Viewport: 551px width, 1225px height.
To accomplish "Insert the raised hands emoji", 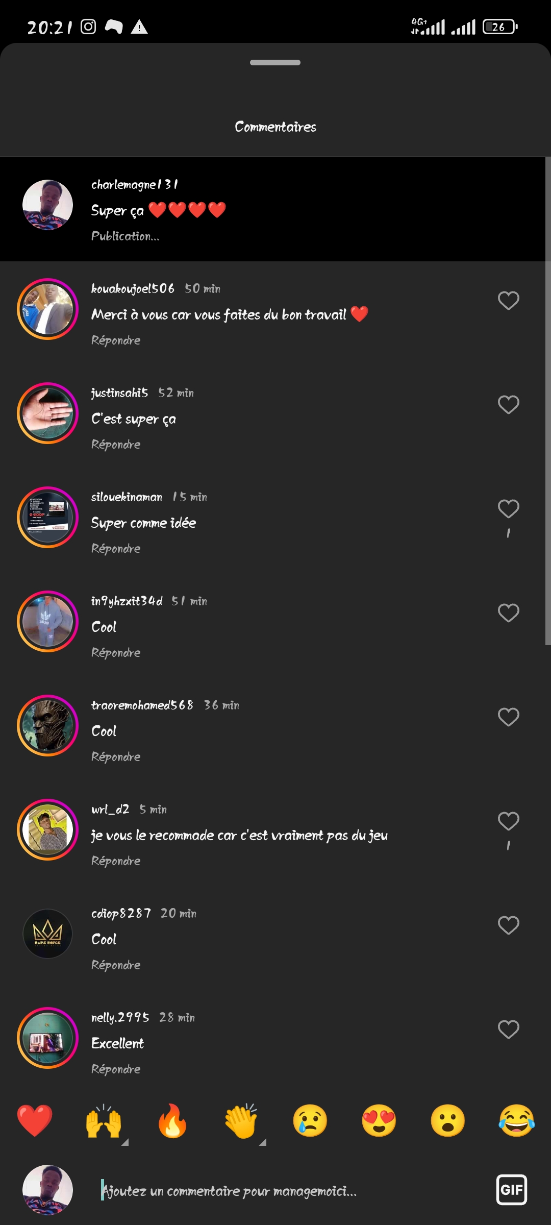I will click(x=104, y=1121).
